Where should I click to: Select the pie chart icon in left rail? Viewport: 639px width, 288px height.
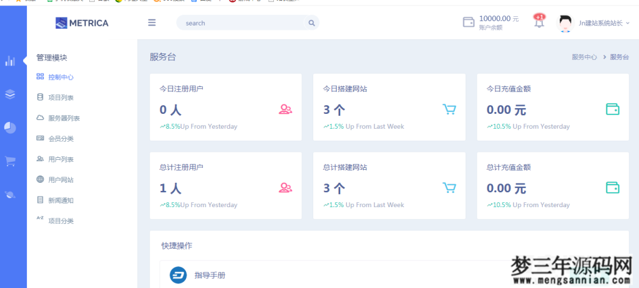point(10,128)
